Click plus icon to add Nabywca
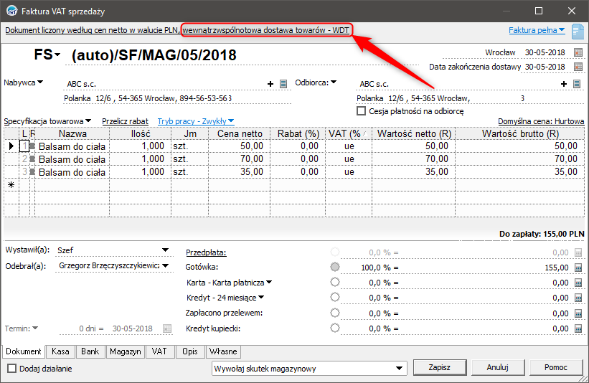This screenshot has height=383, width=589. (x=271, y=84)
